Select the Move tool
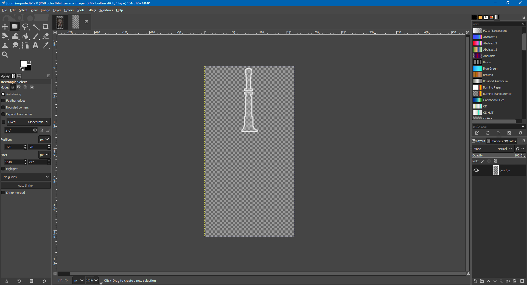This screenshot has height=285, width=527. 5,27
